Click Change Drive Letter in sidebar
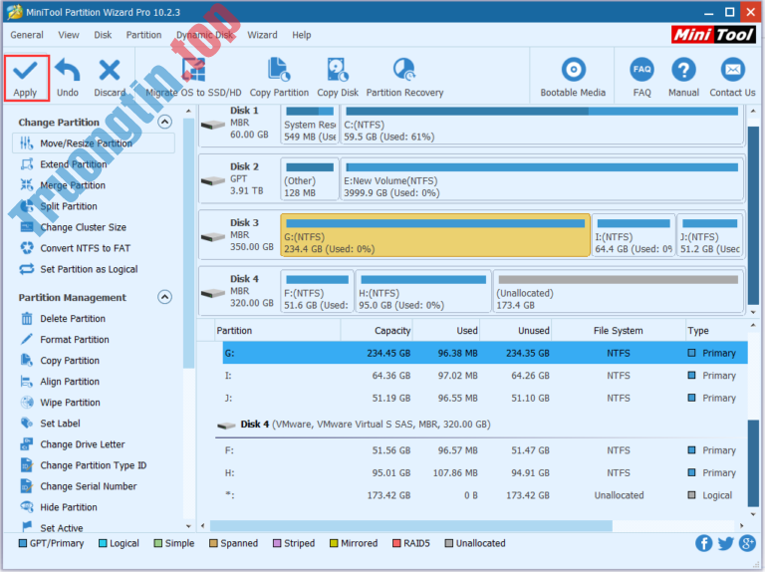Screen dimensions: 765x572 [82, 444]
